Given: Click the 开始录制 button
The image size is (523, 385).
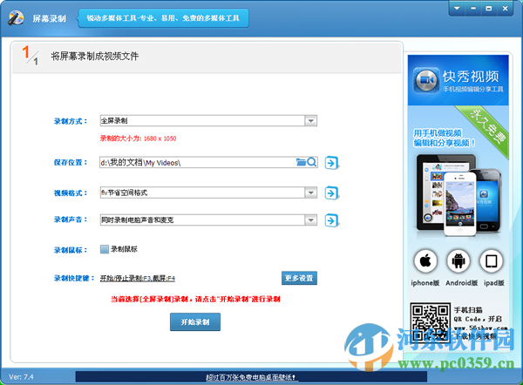Looking at the screenshot, I should coord(195,322).
